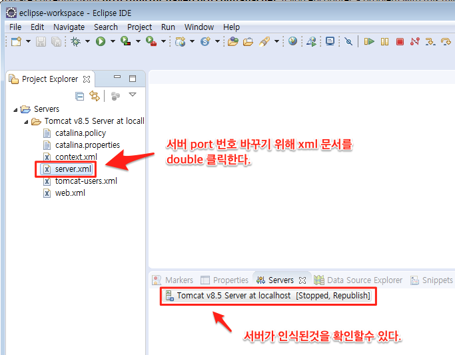This screenshot has width=455, height=355.
Task: Select the Servers folder in the tree
Action: [x=47, y=109]
